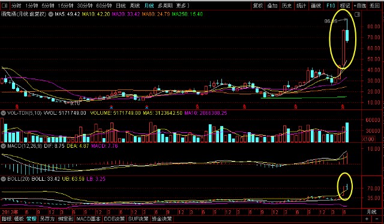The image size is (384, 224).
Task: Toggle 叠加 overlay comparison
Action: tap(272, 5)
